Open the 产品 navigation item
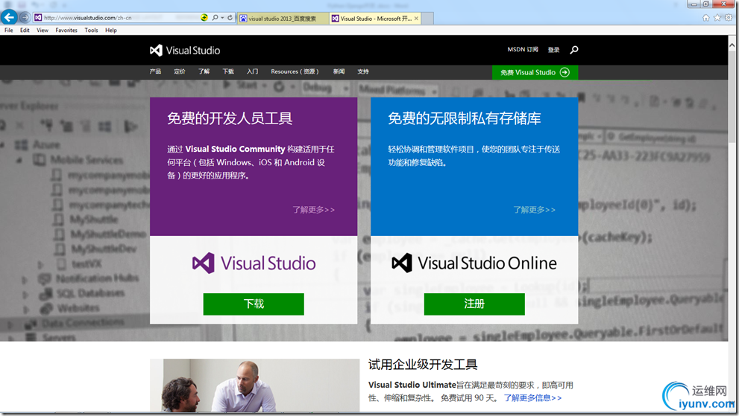Viewport: 739px width, 416px height. point(155,71)
